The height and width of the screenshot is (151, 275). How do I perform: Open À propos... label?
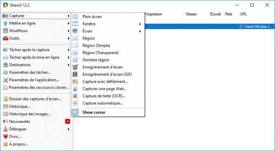pyautogui.click(x=19, y=144)
